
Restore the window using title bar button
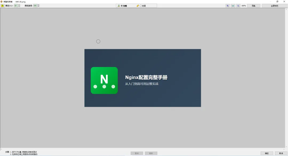277,2
